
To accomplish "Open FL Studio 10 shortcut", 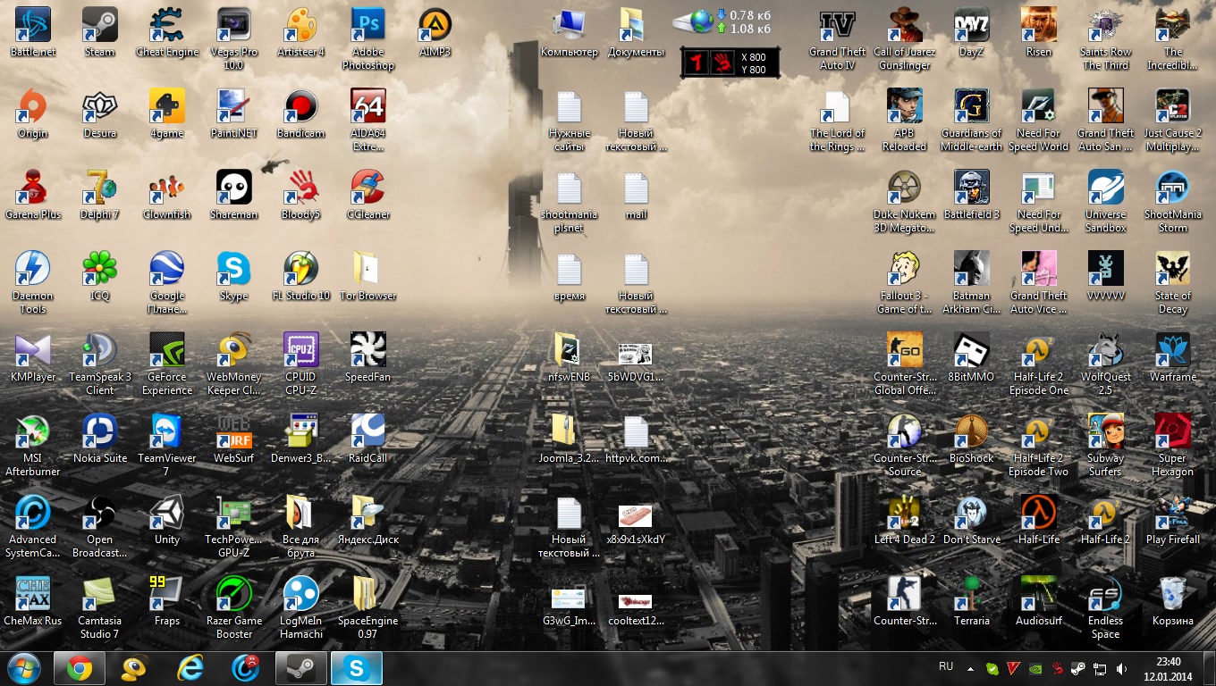I will pos(300,277).
